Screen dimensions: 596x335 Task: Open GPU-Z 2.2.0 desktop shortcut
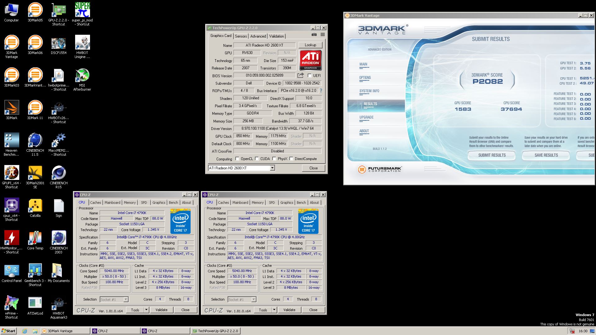[x=59, y=14]
